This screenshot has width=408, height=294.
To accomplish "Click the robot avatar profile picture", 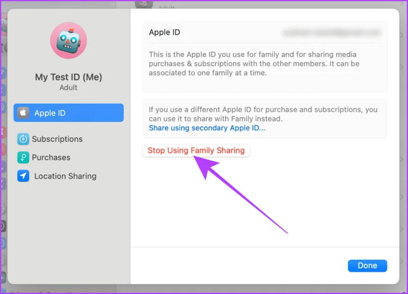I will 68,40.
